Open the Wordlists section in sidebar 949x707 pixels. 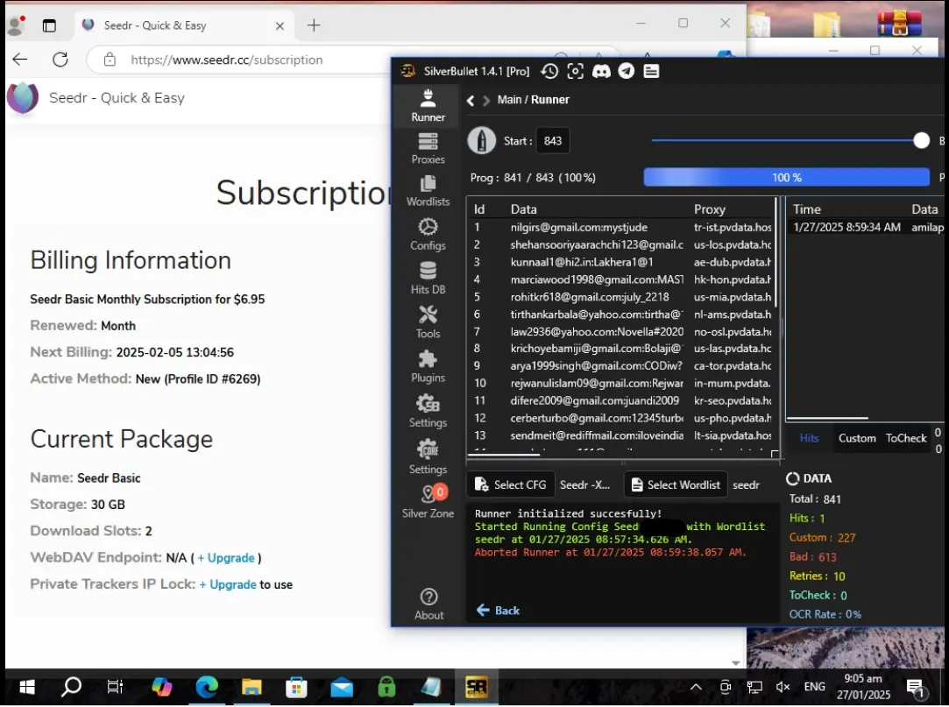[428, 191]
